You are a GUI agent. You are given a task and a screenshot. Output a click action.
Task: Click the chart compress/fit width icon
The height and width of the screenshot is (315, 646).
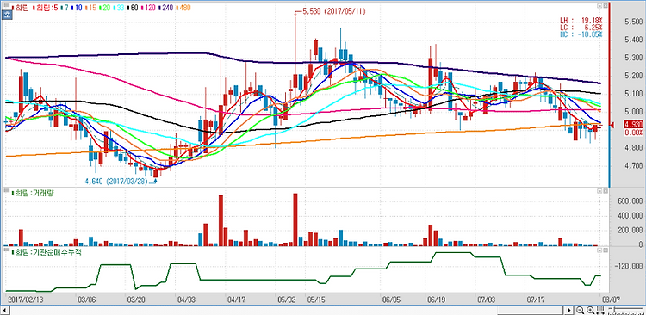click(x=599, y=310)
